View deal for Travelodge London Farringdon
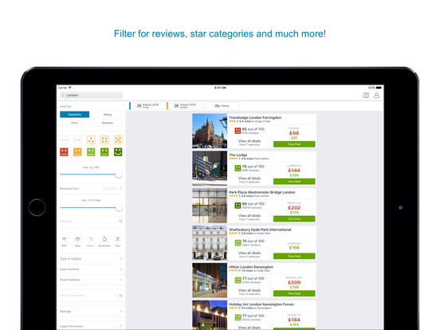This screenshot has width=440, height=330. 294,144
